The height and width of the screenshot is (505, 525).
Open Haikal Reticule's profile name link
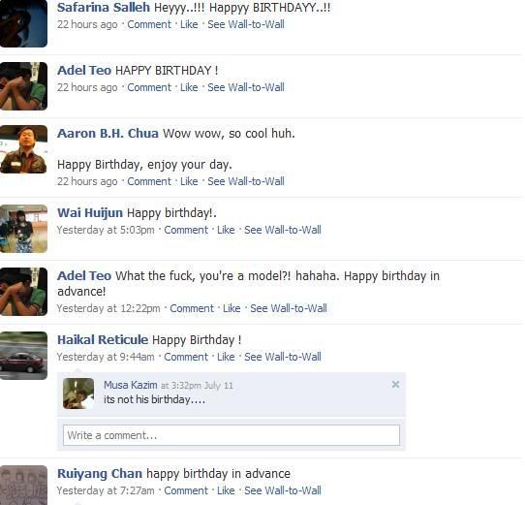tap(103, 340)
